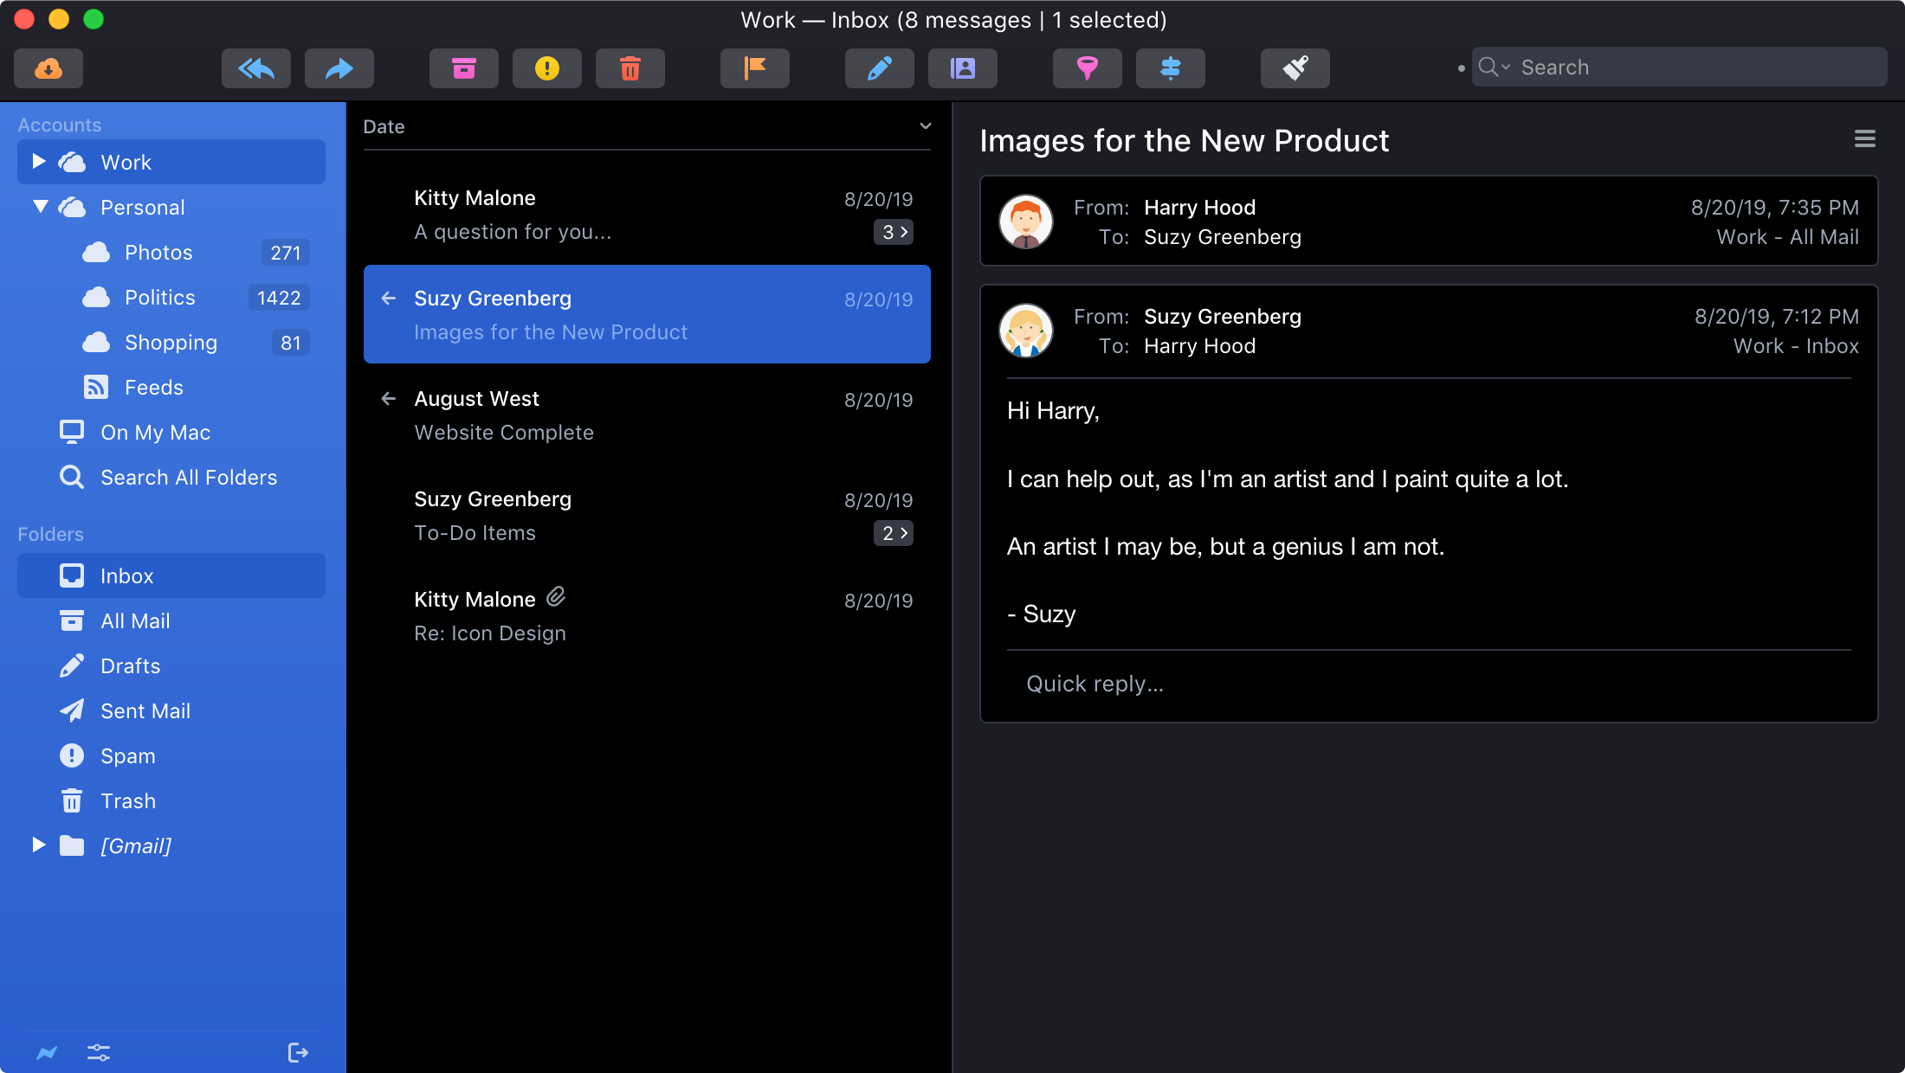Click the Reply All toolbar button
This screenshot has height=1073, width=1905.
pyautogui.click(x=255, y=68)
